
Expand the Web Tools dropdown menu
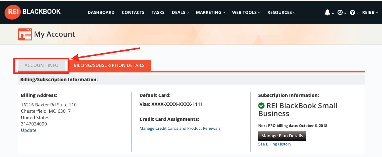(246, 12)
